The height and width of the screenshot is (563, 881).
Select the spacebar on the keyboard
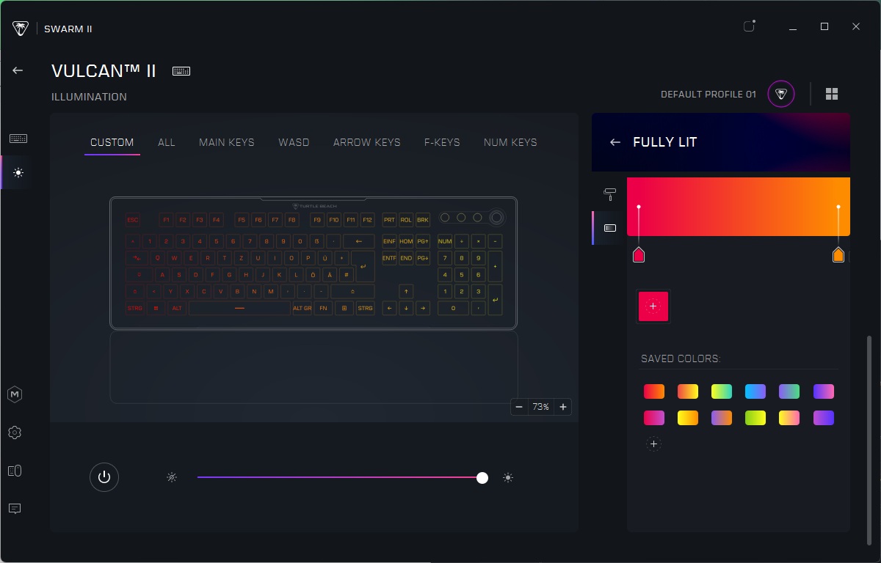[239, 309]
